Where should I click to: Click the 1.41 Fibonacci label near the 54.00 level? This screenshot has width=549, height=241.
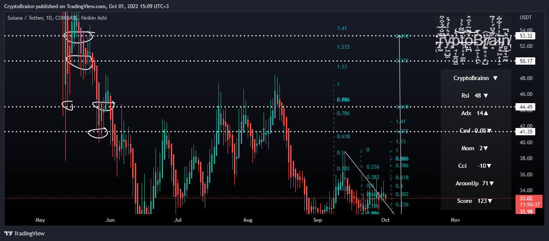click(x=342, y=28)
